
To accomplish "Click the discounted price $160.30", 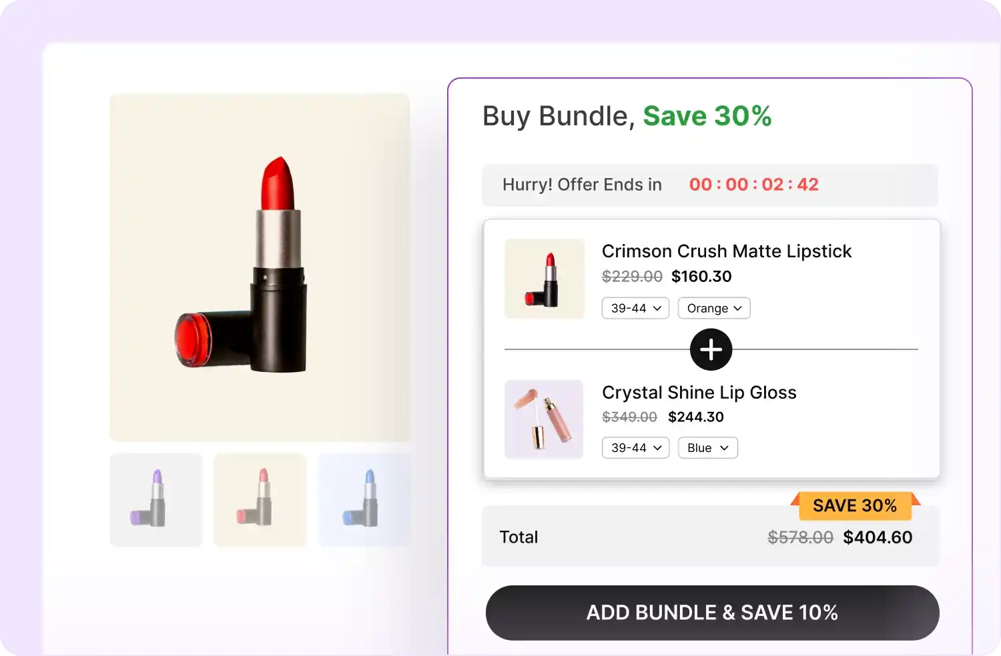I will tap(701, 276).
